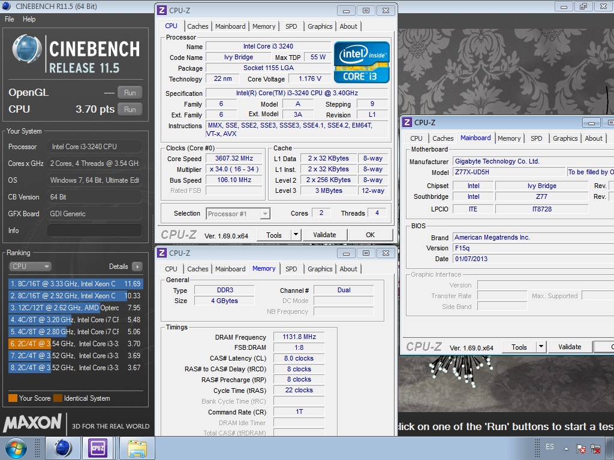The image size is (614, 460).
Task: Switch to SPD tab in top CPU-Z window
Action: (x=291, y=26)
